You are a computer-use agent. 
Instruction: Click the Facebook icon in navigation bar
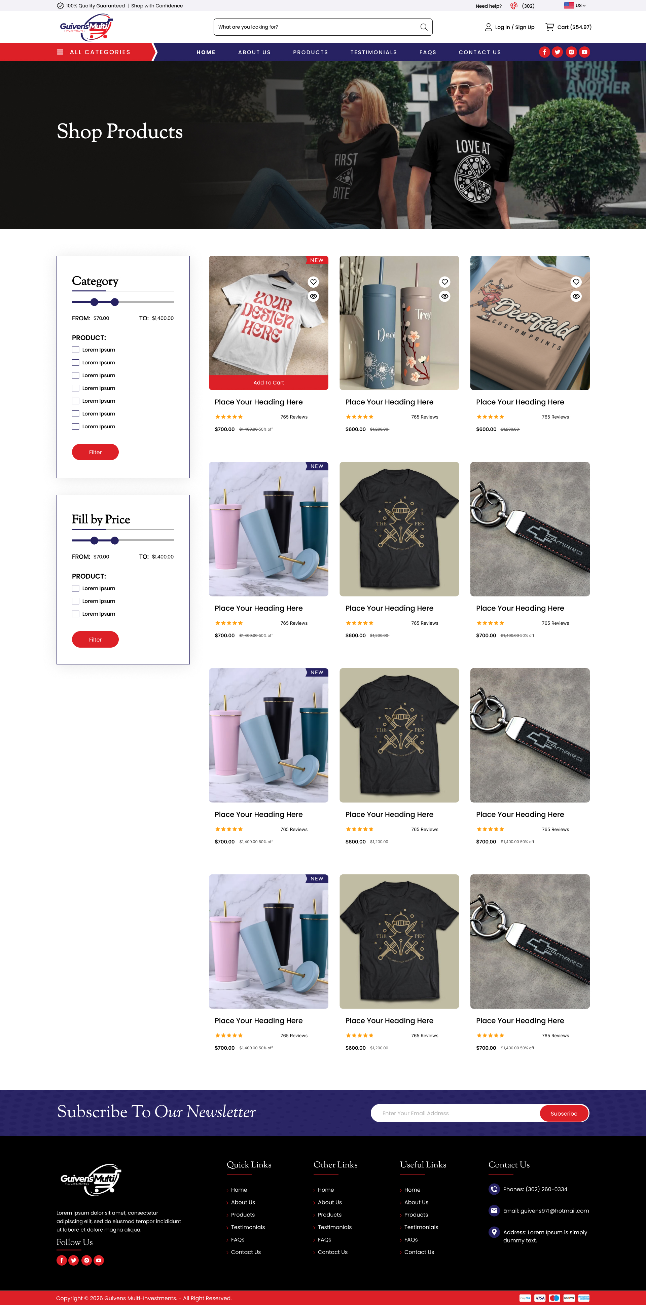pos(545,52)
